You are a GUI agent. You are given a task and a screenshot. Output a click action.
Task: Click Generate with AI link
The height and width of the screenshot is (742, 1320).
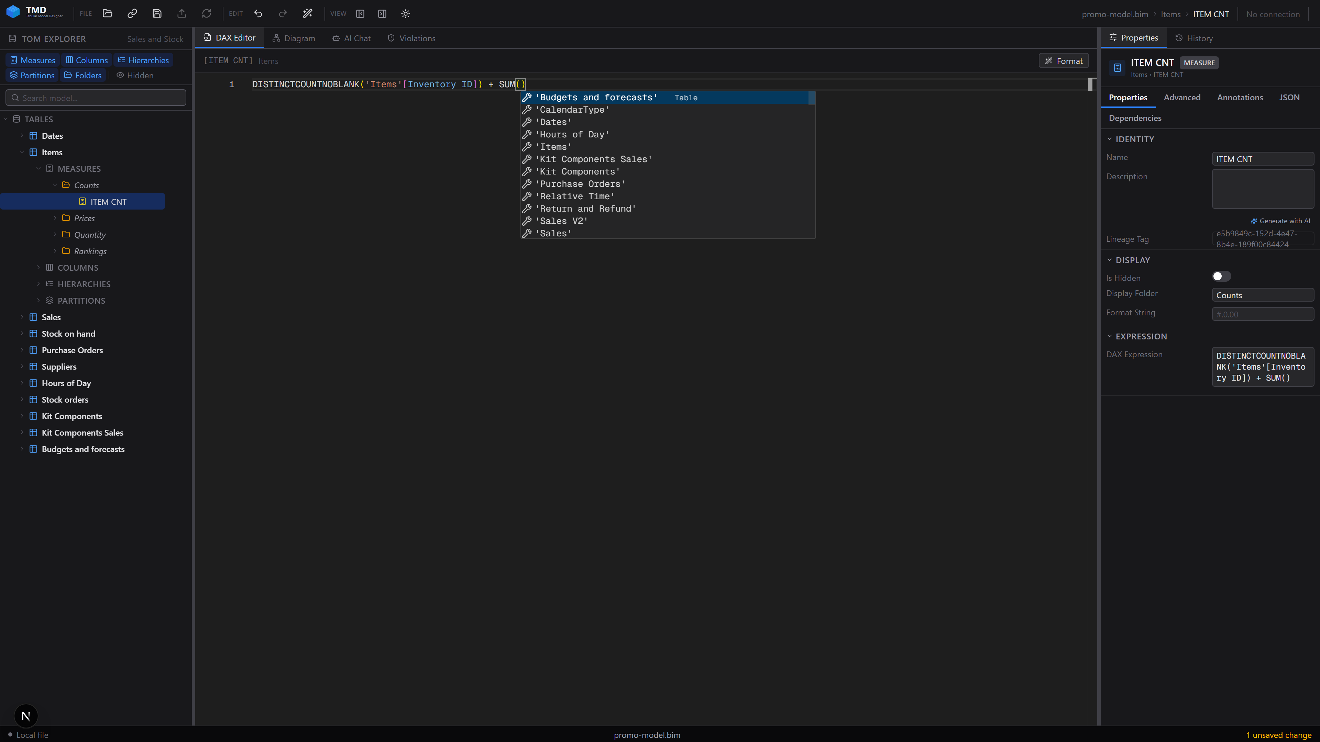(x=1280, y=221)
